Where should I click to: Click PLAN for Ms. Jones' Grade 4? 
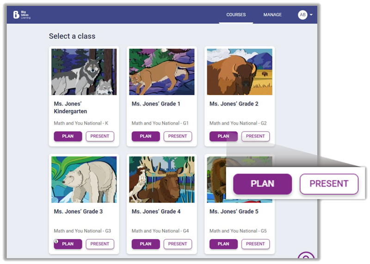(x=146, y=244)
